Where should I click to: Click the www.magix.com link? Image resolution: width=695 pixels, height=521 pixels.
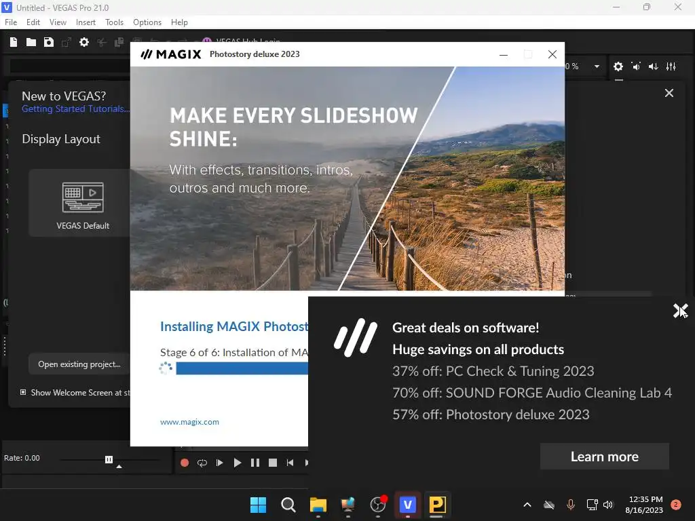[190, 422]
